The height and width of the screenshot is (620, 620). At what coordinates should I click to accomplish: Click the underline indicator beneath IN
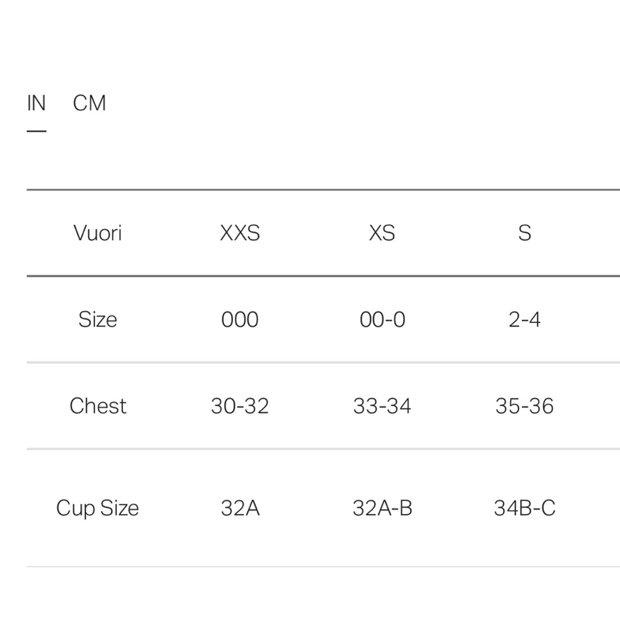[x=36, y=131]
